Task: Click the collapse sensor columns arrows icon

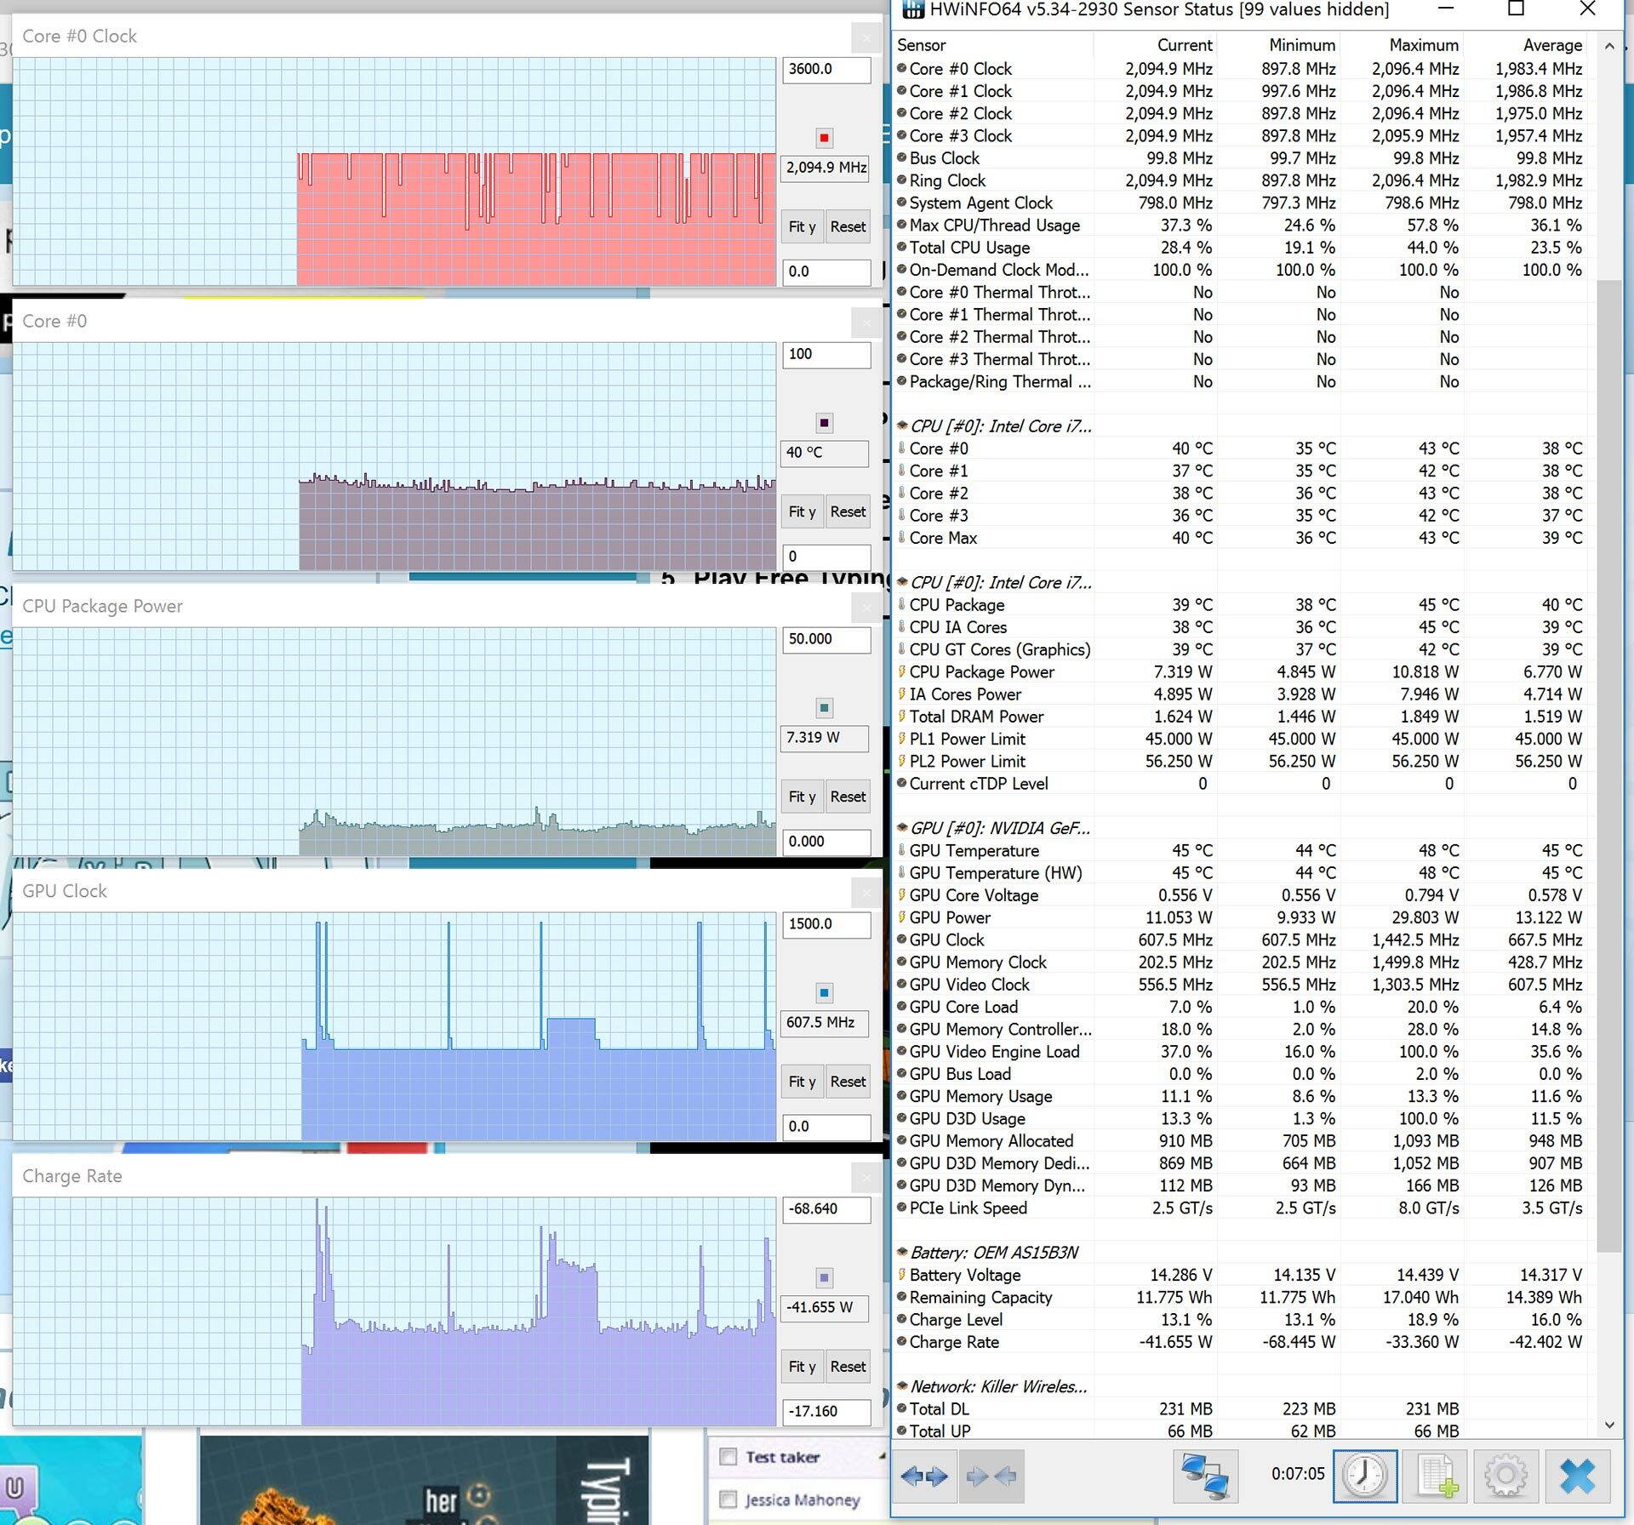Action: (x=991, y=1476)
